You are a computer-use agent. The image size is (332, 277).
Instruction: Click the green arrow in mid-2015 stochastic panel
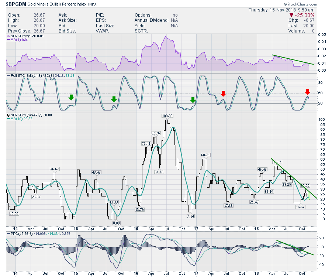tap(114, 99)
